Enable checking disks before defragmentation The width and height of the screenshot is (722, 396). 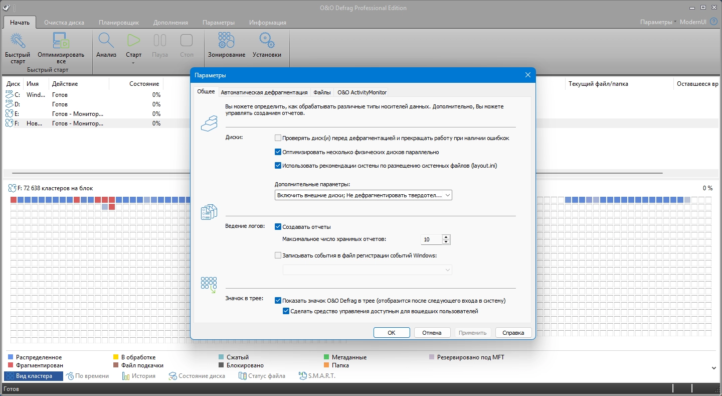pos(278,138)
